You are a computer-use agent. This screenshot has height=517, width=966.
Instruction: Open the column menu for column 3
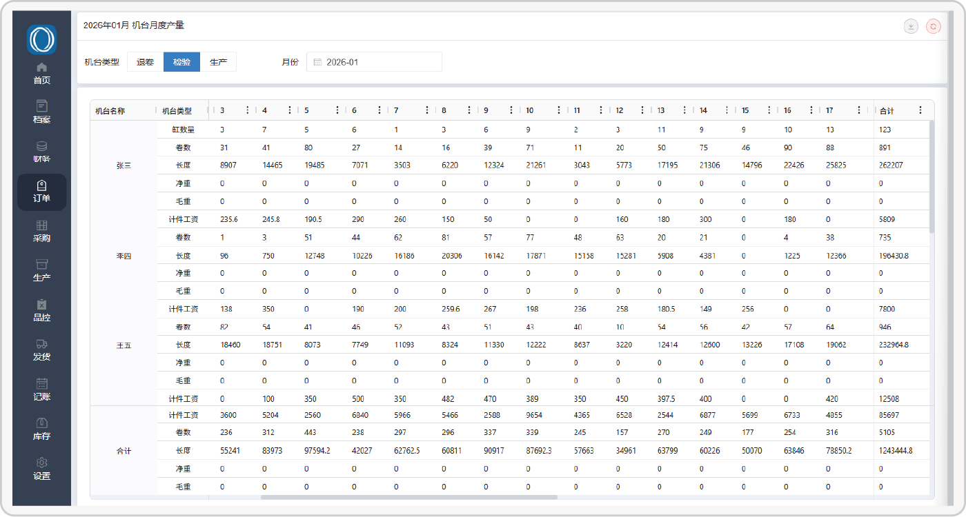pos(248,110)
